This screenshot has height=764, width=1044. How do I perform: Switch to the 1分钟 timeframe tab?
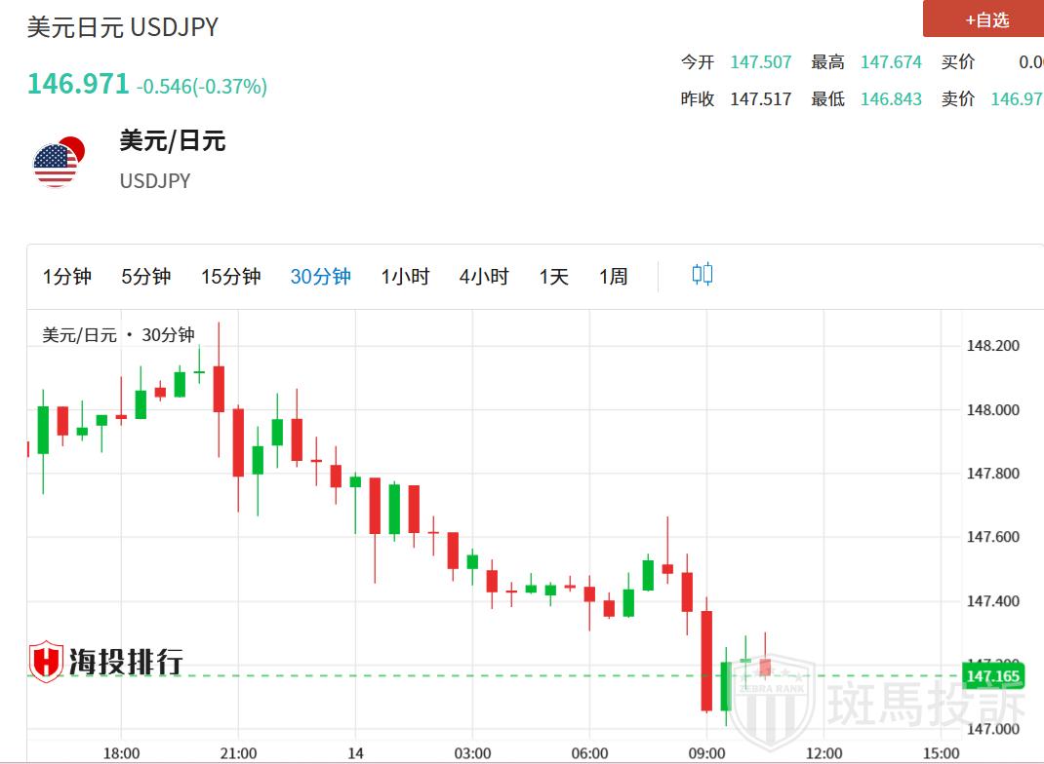point(67,277)
